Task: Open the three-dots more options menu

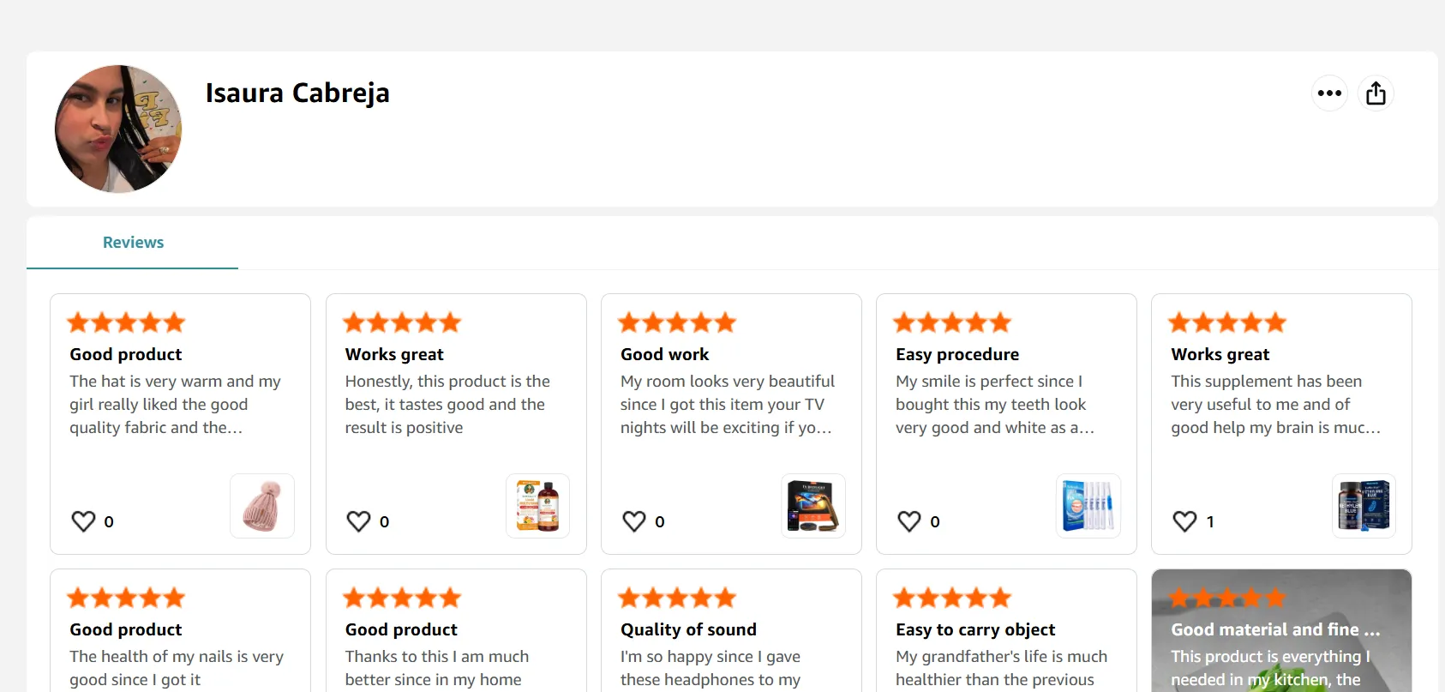Action: tap(1329, 93)
